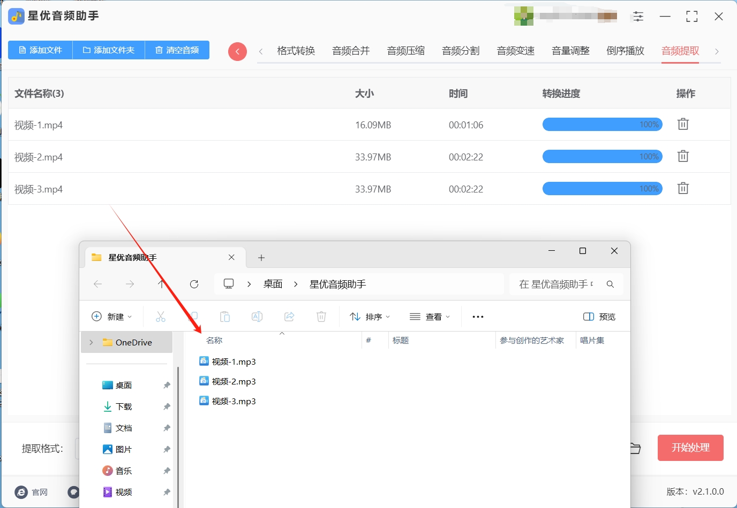
Task: Expand breadcrumb chevron after 桌面
Action: [x=296, y=284]
